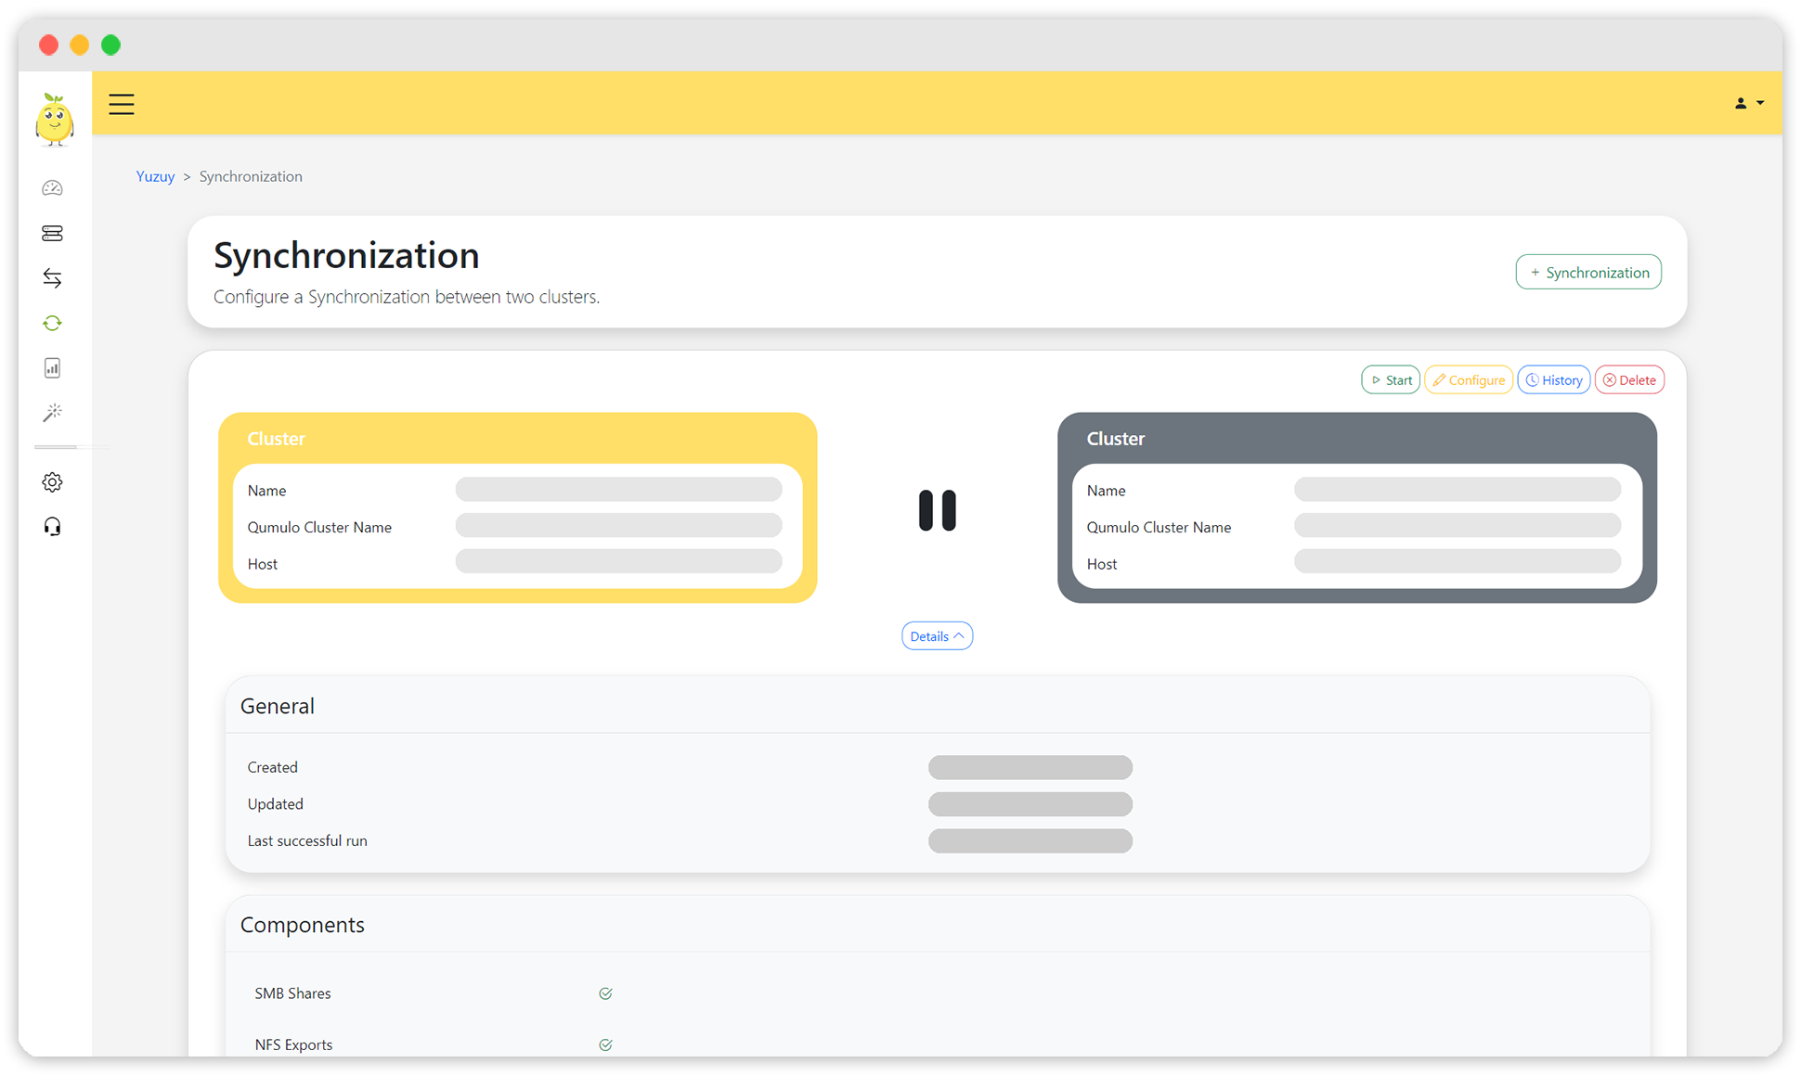Open the migration arrows sidebar icon

52,278
